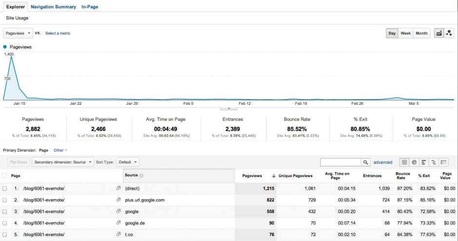This screenshot has height=241, width=458.
Task: Switch to the In-Page tab
Action: (90, 7)
